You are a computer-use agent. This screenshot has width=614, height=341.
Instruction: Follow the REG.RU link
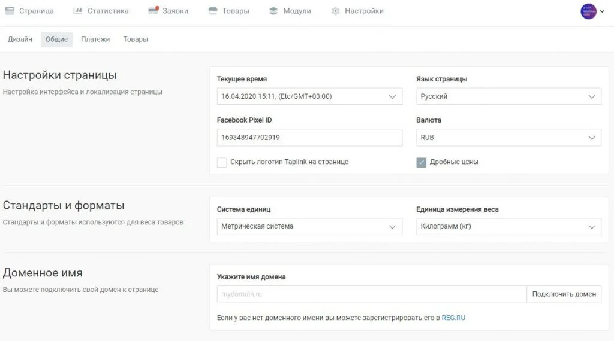point(453,318)
